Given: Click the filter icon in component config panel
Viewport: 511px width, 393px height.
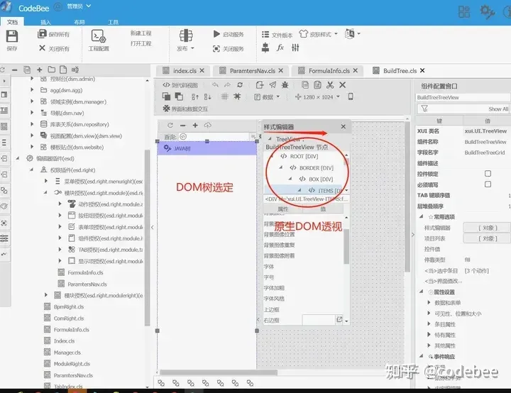Looking at the screenshot, I should click(423, 109).
